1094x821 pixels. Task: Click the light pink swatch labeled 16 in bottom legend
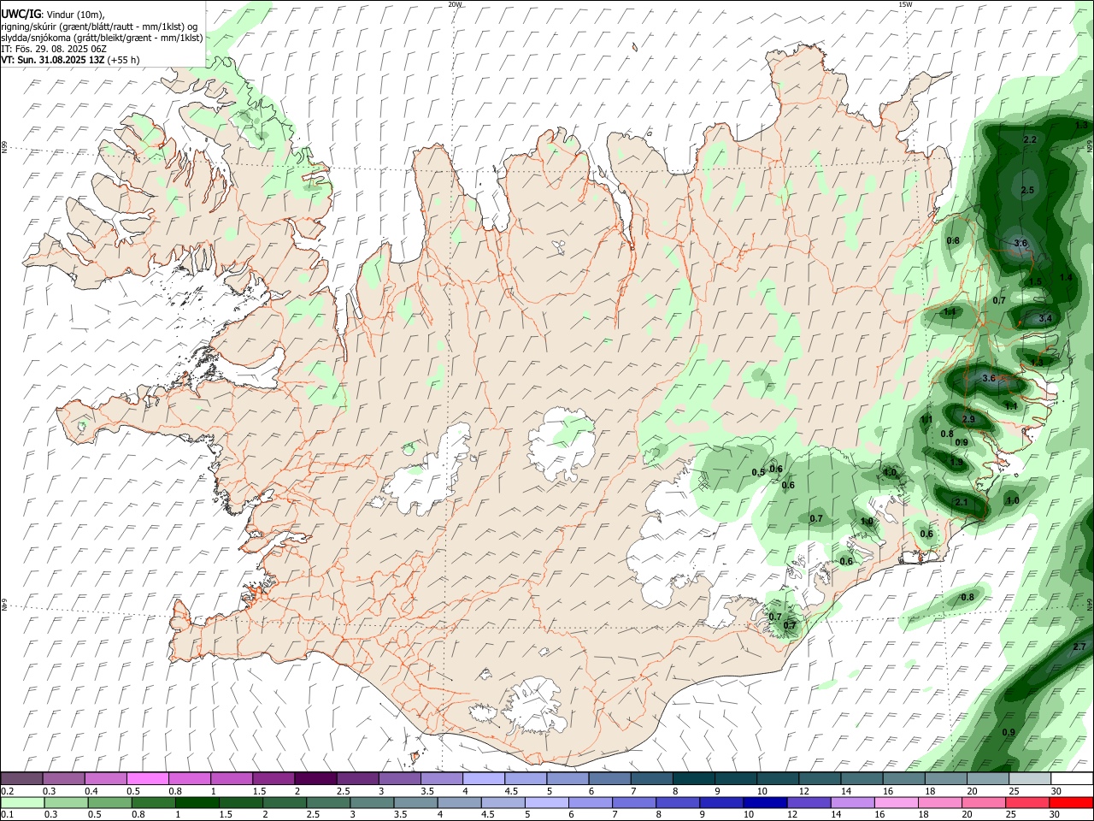point(897,802)
